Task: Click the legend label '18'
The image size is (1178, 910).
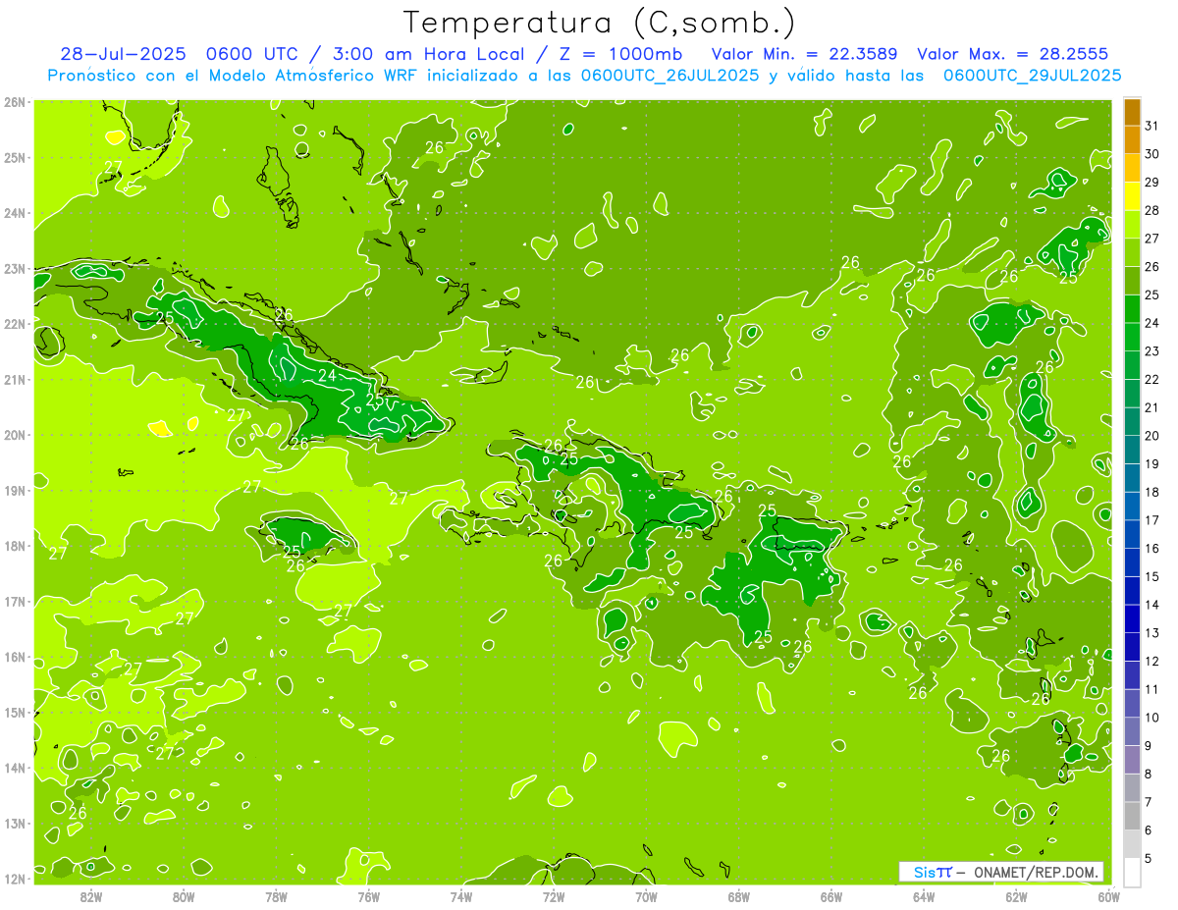Action: [x=1151, y=492]
